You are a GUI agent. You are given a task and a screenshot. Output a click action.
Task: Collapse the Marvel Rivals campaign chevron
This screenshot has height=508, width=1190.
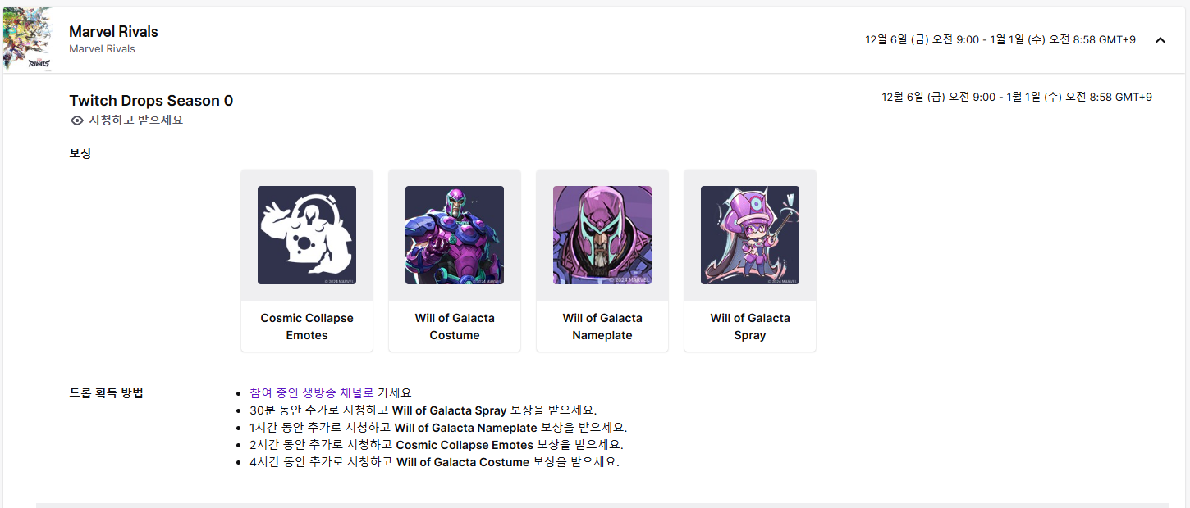click(1160, 40)
